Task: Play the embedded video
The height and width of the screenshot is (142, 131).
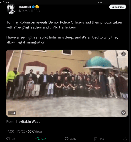Action: [x=67, y=83]
